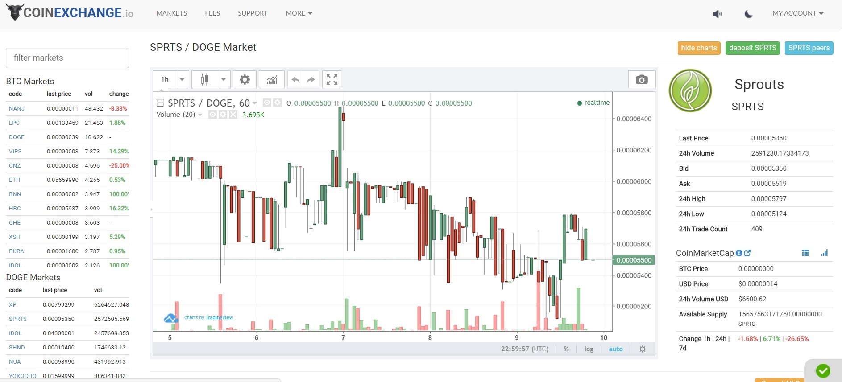Toggle fullscreen chart mode
The image size is (842, 382).
(332, 79)
